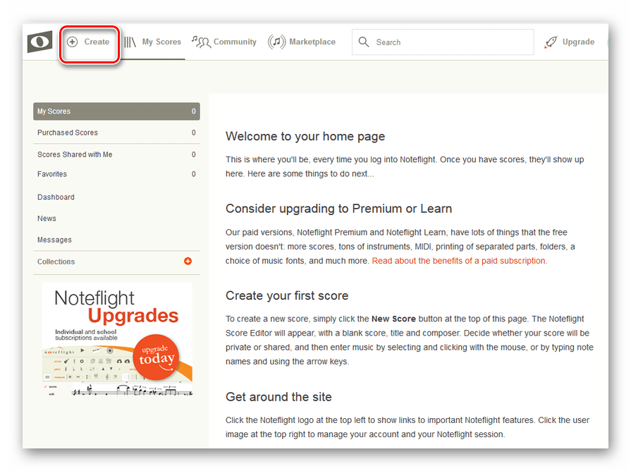The height and width of the screenshot is (471, 631).
Task: Add a new collection with red plus
Action: pos(188,262)
